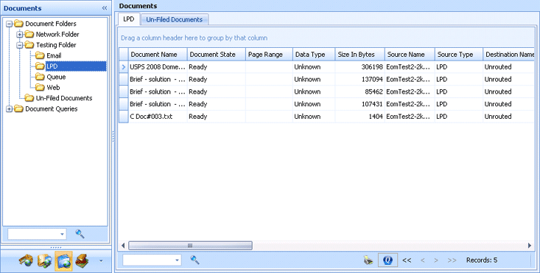The height and width of the screenshot is (273, 540).
Task: Expand the Network Folder tree node
Action: point(20,35)
